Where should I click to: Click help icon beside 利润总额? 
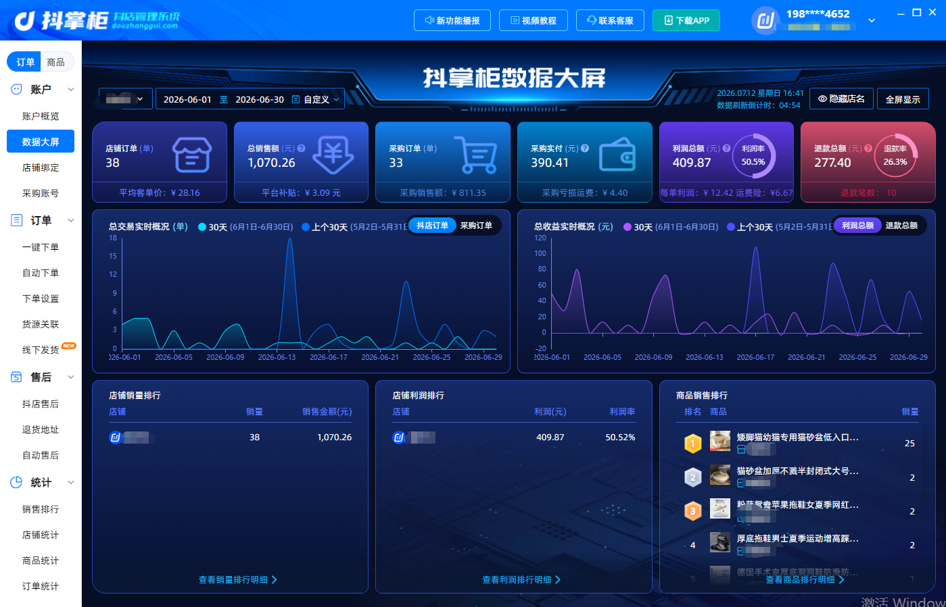coord(726,149)
